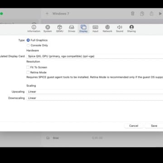Click the Cancel button

pos(134,126)
